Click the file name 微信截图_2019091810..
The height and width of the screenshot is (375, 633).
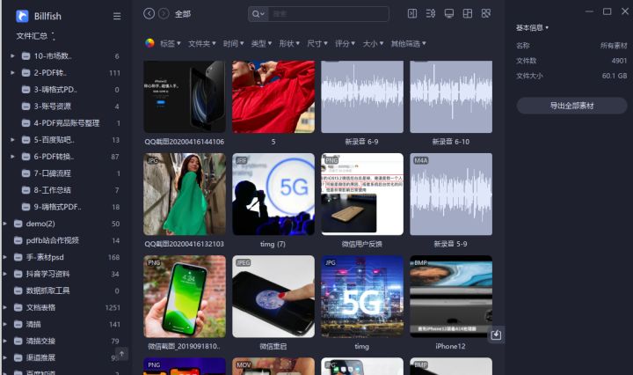pyautogui.click(x=184, y=346)
